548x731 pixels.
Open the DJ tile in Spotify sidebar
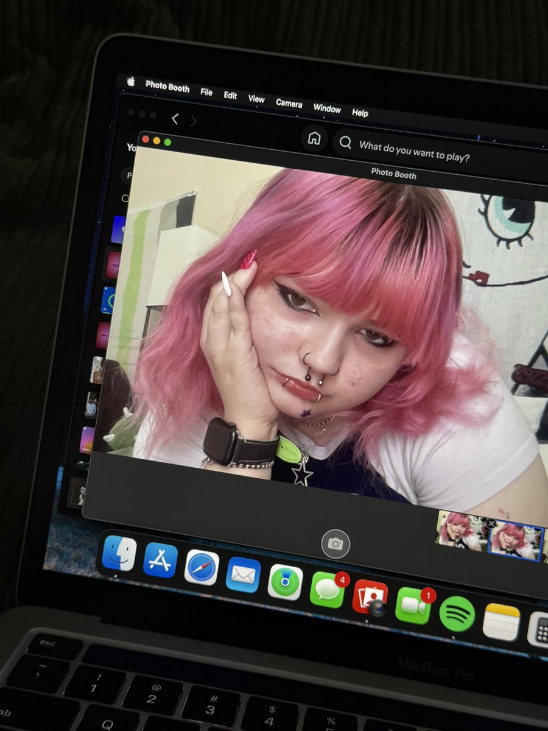click(108, 300)
